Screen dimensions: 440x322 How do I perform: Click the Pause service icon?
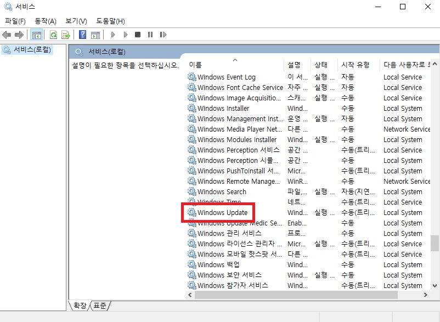[x=150, y=35]
